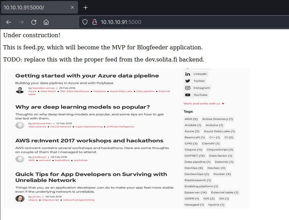
Task: Open a new tab with plus button
Action: coord(85,8)
